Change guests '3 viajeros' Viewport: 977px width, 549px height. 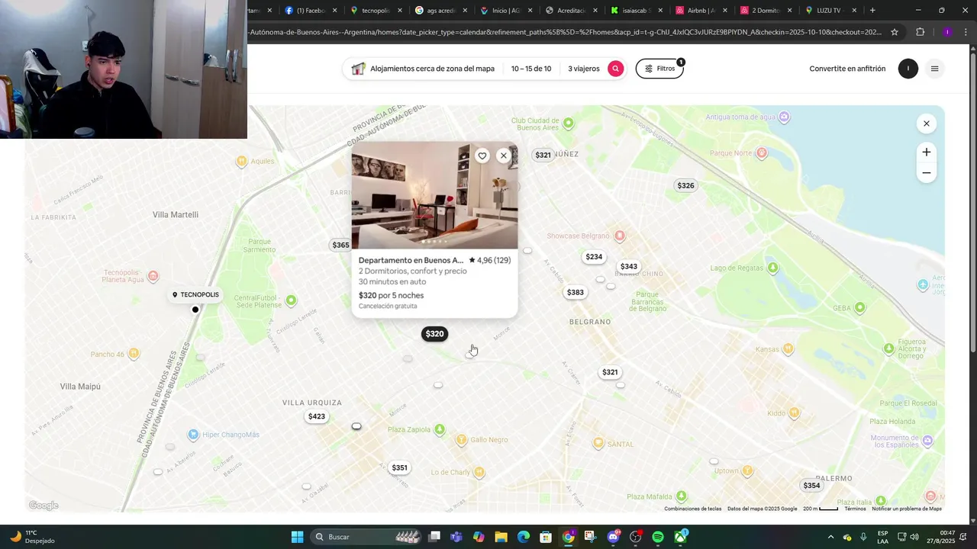tap(584, 69)
